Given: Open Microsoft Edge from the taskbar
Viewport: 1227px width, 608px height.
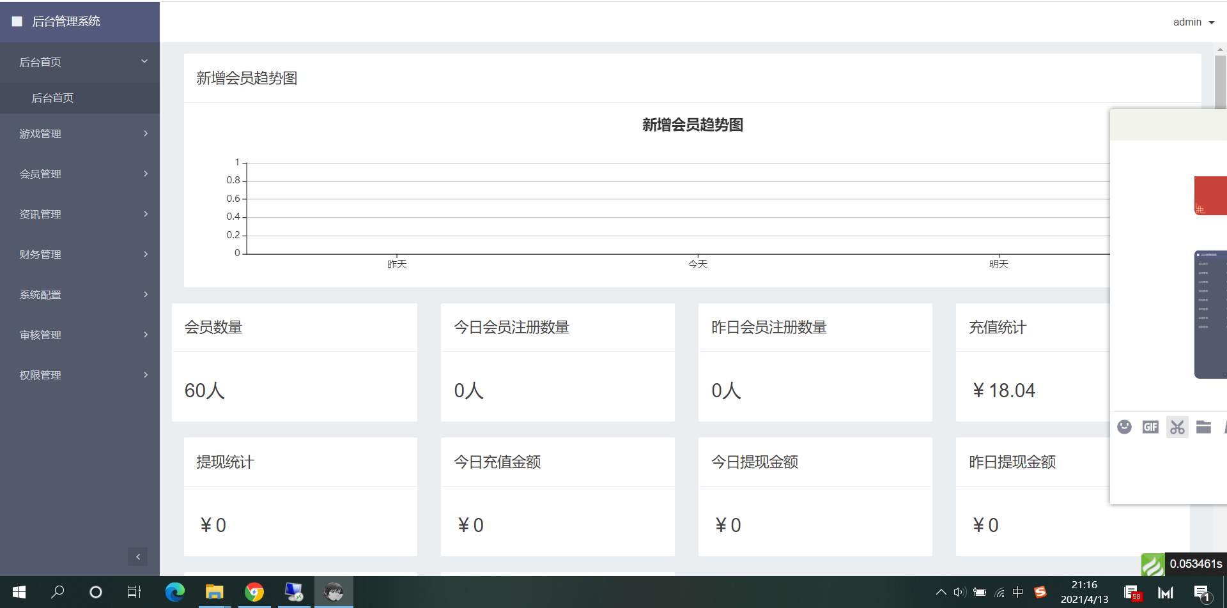Looking at the screenshot, I should pyautogui.click(x=174, y=592).
